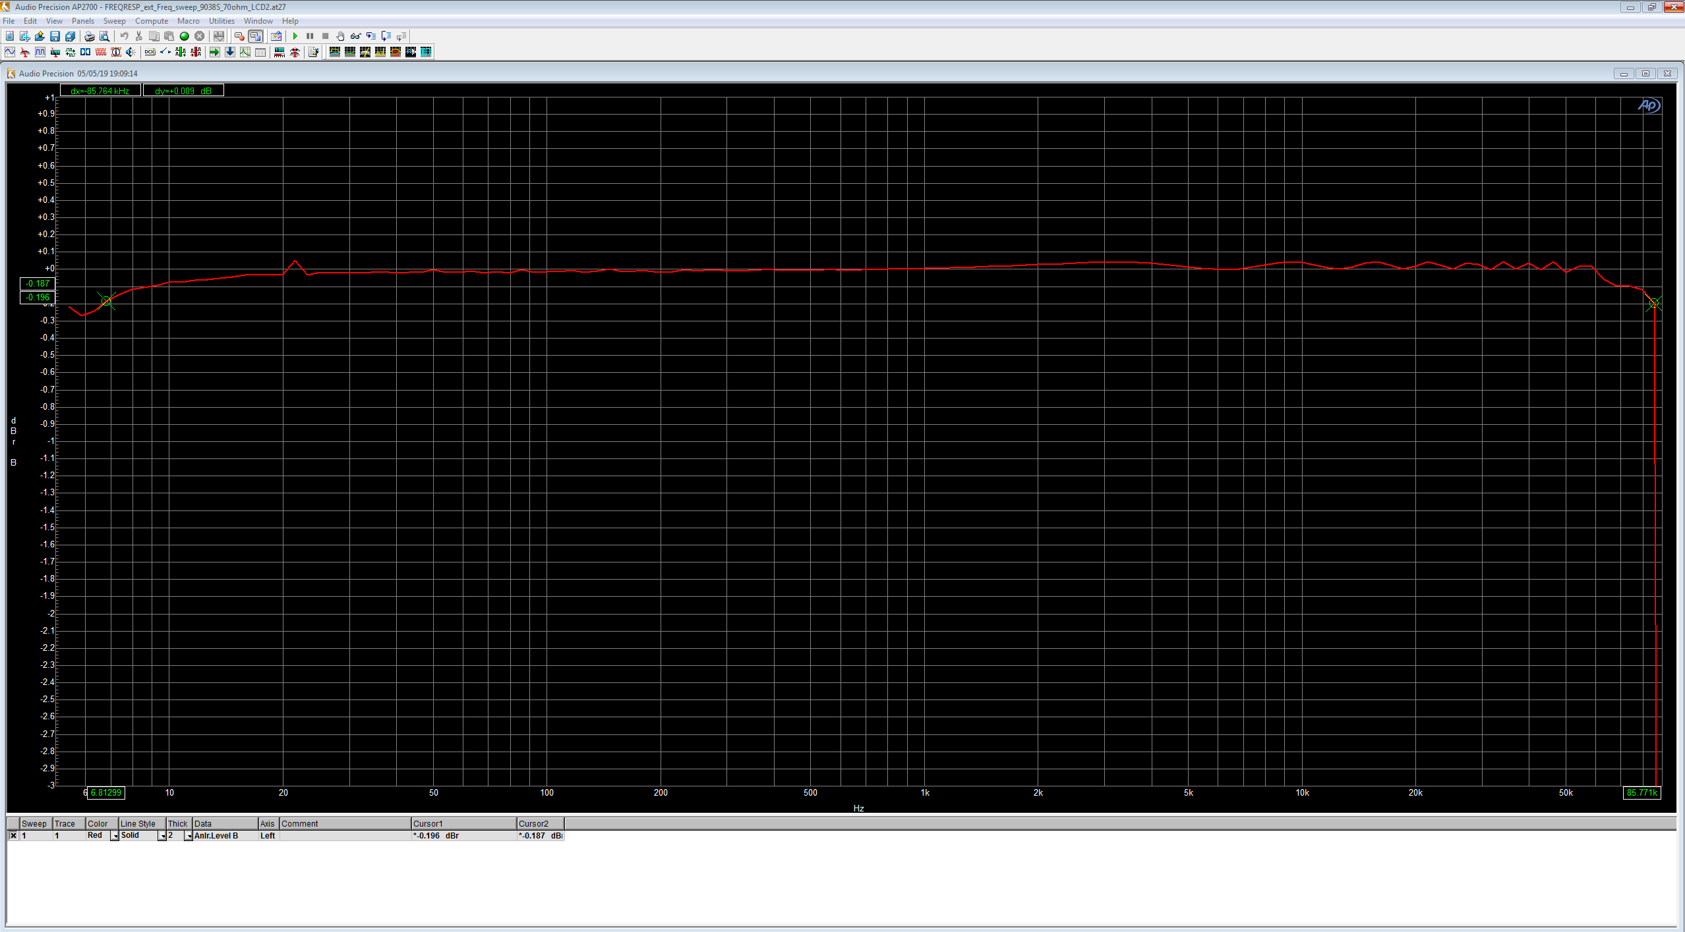Pause the sweep
Image resolution: width=1685 pixels, height=932 pixels.
coord(310,36)
